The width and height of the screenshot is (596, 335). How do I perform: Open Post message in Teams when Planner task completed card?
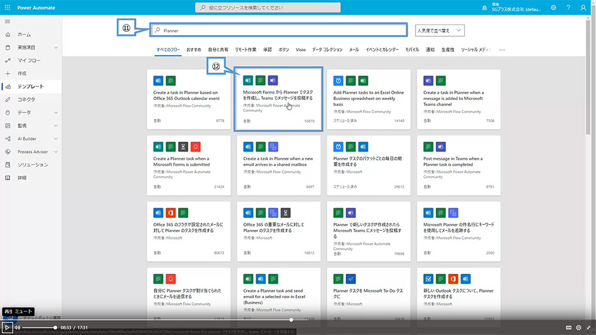(x=459, y=165)
